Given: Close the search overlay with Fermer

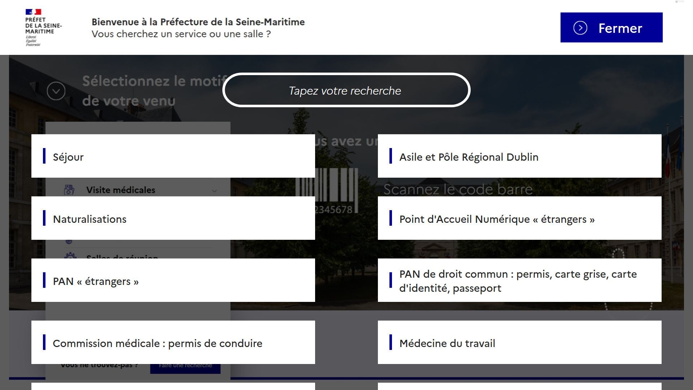Looking at the screenshot, I should pos(611,28).
